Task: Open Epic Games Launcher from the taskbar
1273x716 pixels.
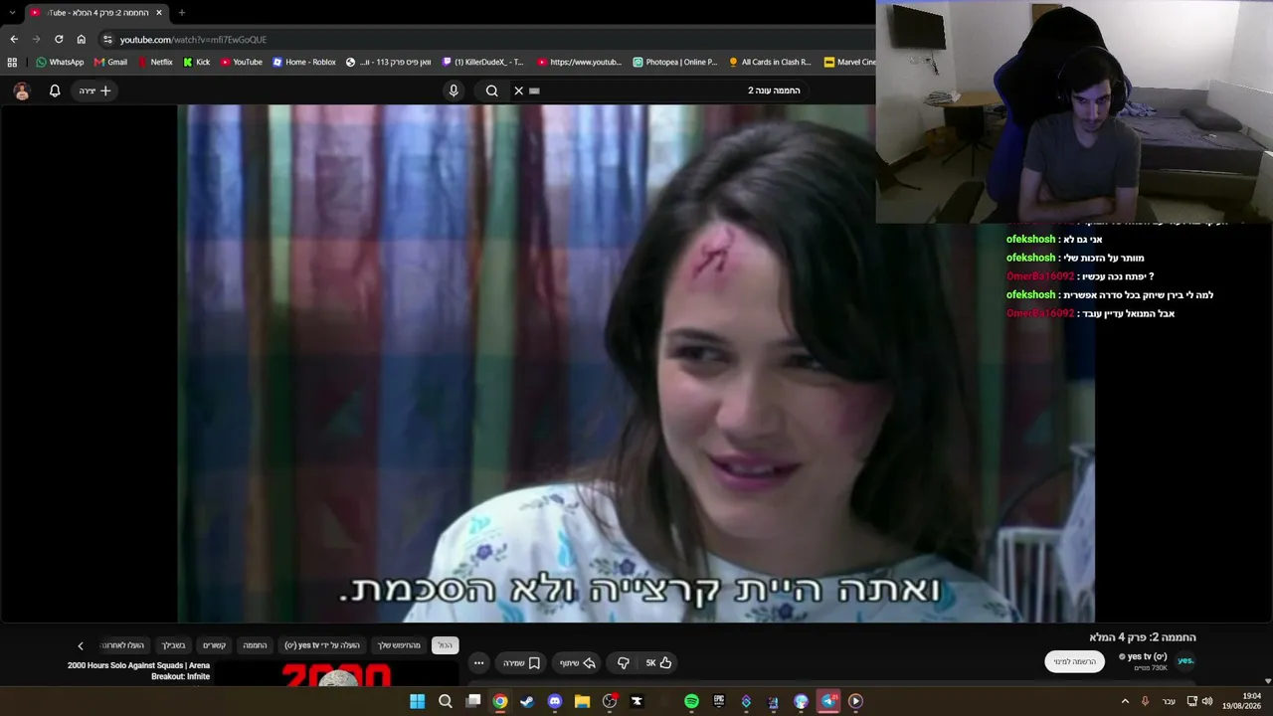Action: click(719, 701)
